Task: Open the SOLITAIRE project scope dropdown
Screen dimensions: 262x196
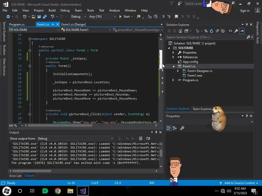Action: point(58,30)
